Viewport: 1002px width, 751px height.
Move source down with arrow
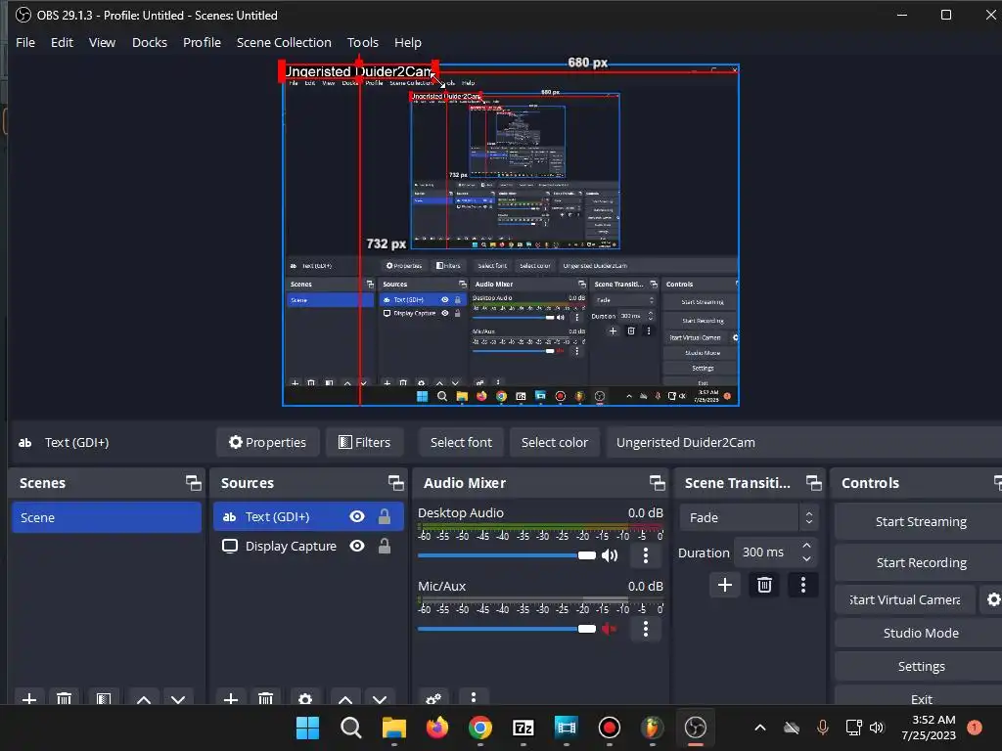(x=380, y=698)
